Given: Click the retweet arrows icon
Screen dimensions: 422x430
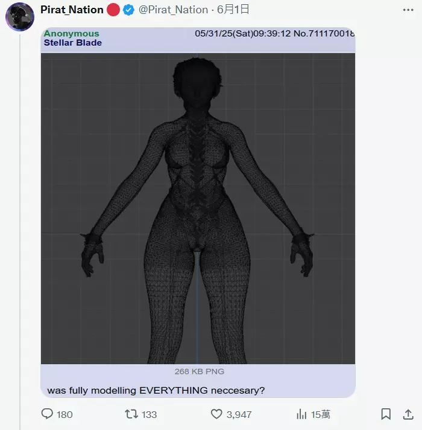Looking at the screenshot, I should tap(131, 414).
